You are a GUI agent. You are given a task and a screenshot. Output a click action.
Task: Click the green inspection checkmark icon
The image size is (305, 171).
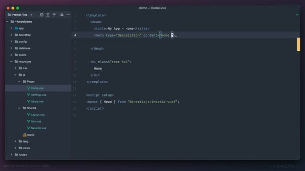point(297,15)
